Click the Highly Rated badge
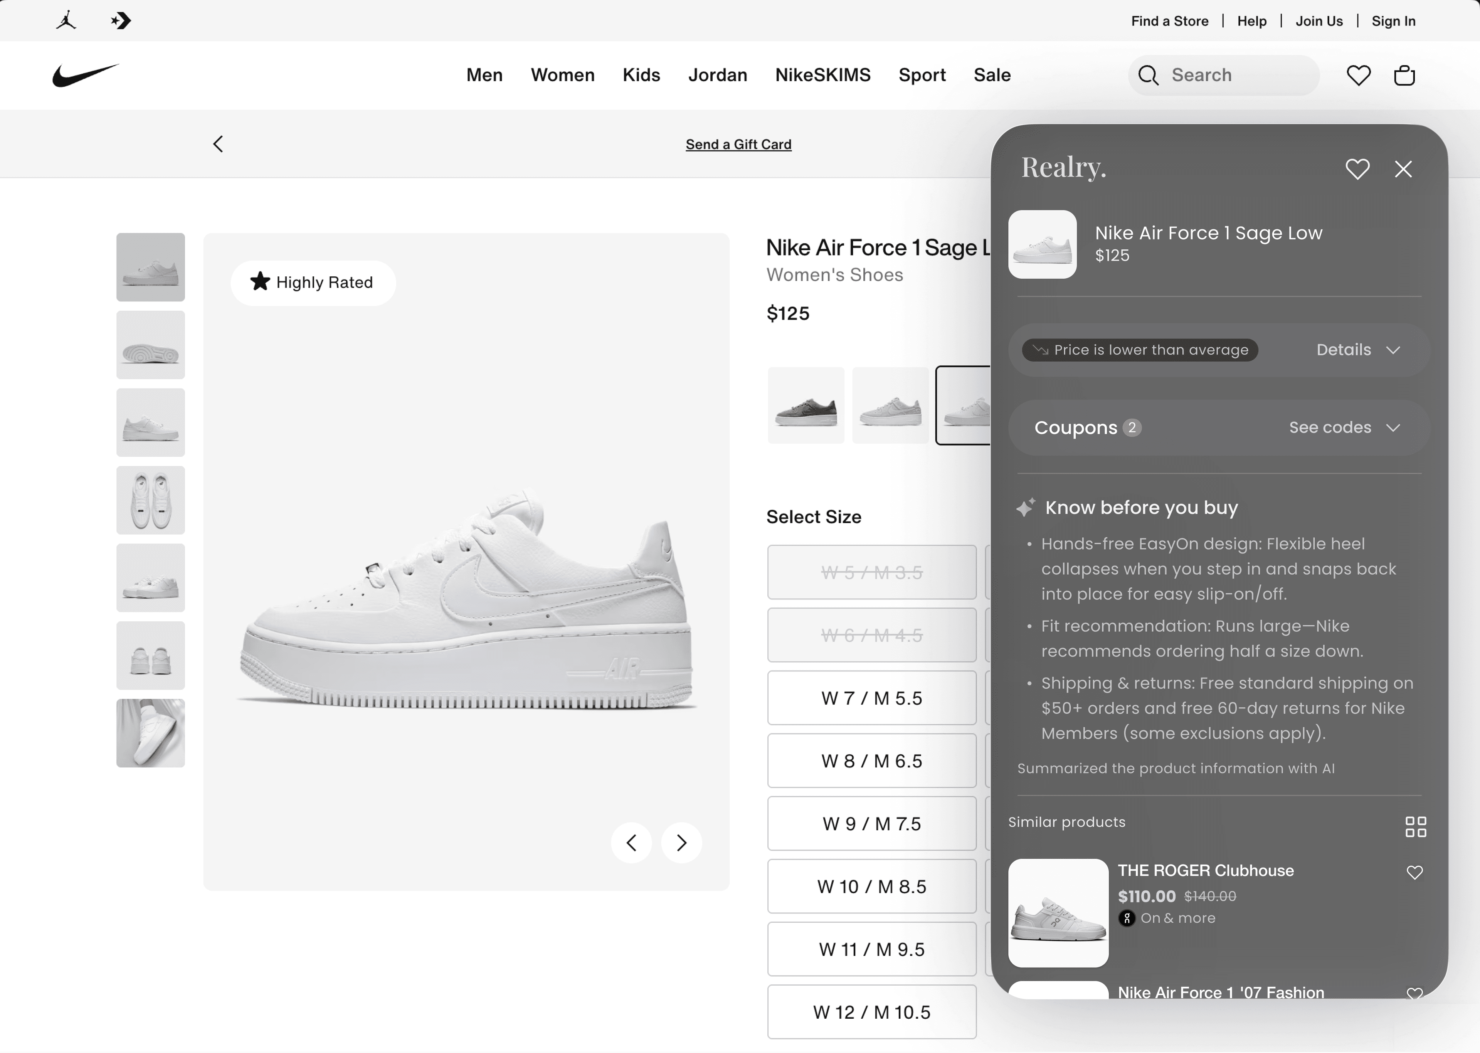1480x1053 pixels. click(x=313, y=283)
